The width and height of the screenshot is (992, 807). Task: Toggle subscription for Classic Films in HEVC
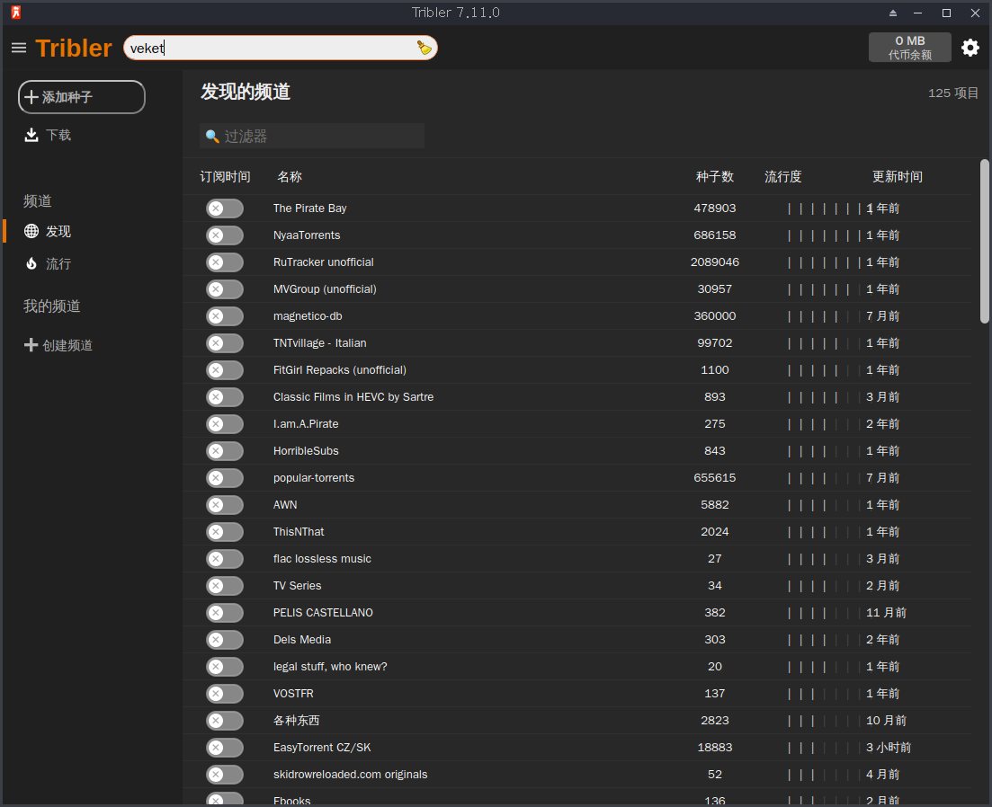(x=225, y=397)
